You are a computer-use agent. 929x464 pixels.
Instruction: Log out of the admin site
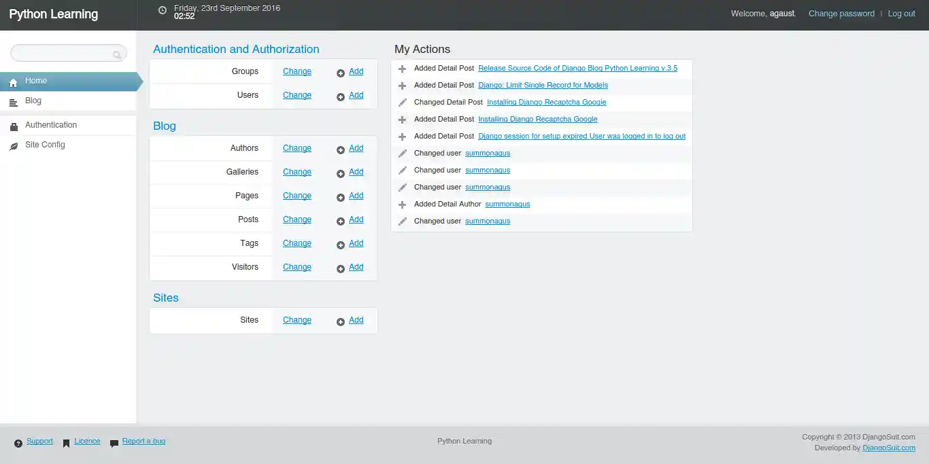coord(901,13)
